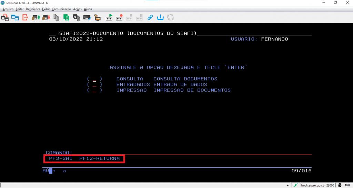Viewport: 353px width, 188px height.
Task: Select the CONSULTA option field
Action: click(94, 79)
